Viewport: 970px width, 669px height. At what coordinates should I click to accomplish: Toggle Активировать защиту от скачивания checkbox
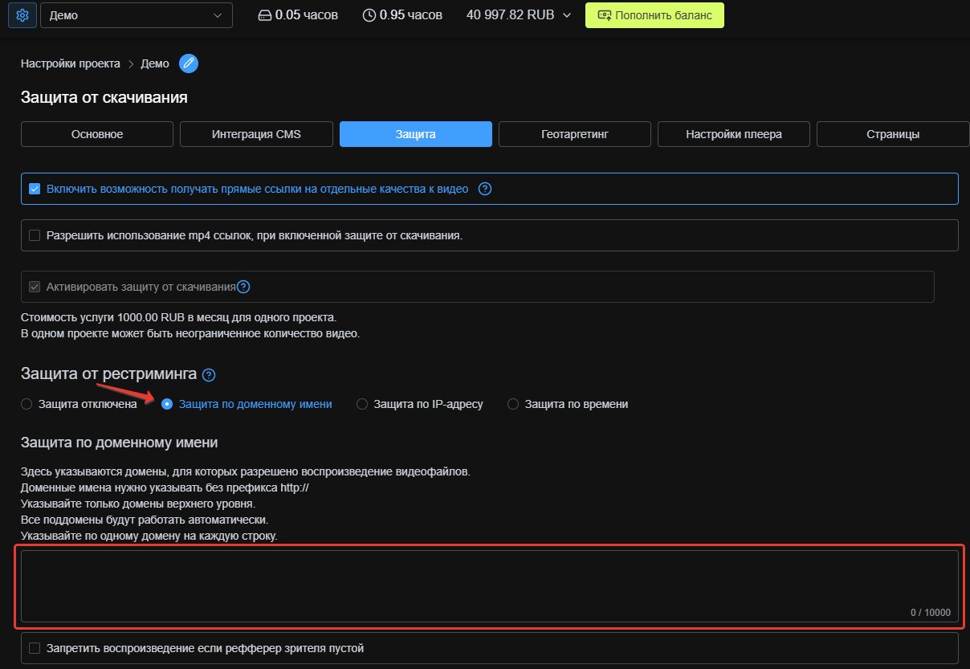(x=35, y=287)
